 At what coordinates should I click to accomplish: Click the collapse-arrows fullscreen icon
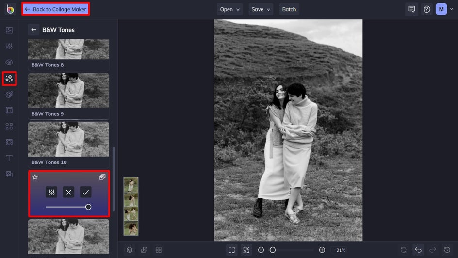pos(246,250)
